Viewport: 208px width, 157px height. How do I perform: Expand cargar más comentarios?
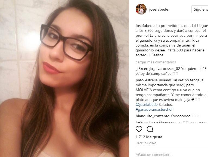click(x=156, y=62)
